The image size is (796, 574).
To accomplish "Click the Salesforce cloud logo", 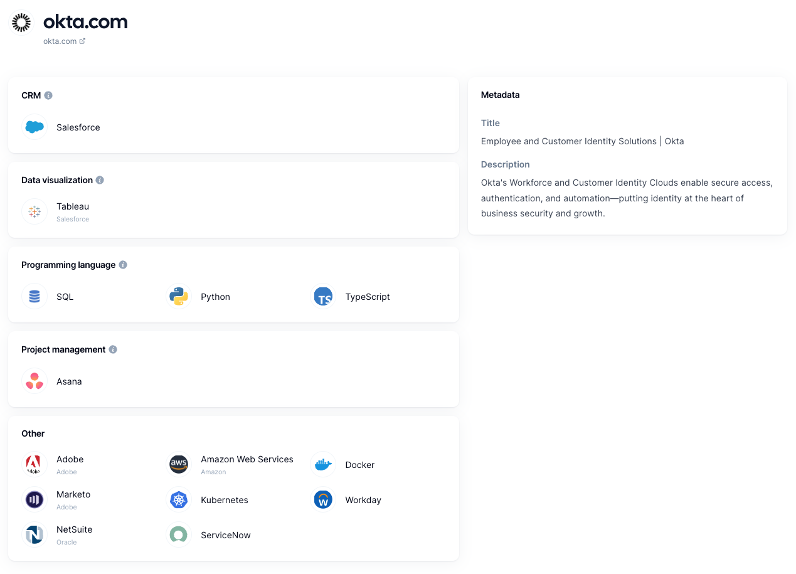I will tap(34, 127).
